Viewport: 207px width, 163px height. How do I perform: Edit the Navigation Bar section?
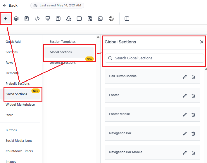[185, 134]
